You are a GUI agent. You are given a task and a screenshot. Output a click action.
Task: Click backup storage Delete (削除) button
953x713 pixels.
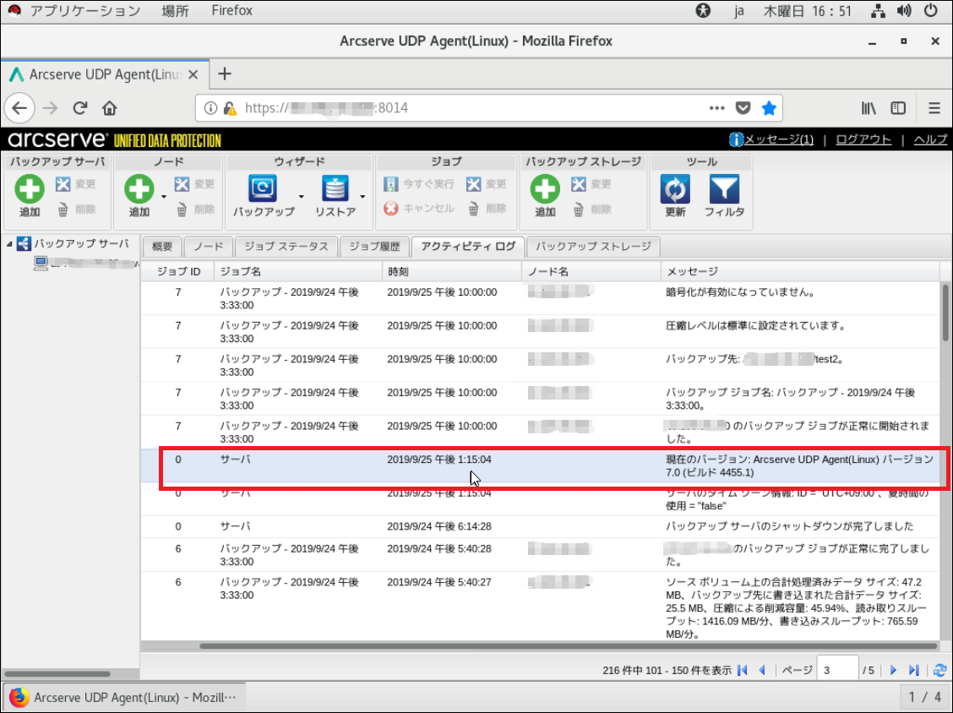[592, 210]
